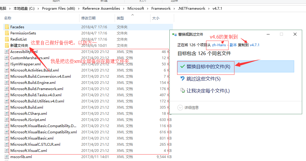
Task: Select the PermissionSets folder icon
Action: point(7,33)
